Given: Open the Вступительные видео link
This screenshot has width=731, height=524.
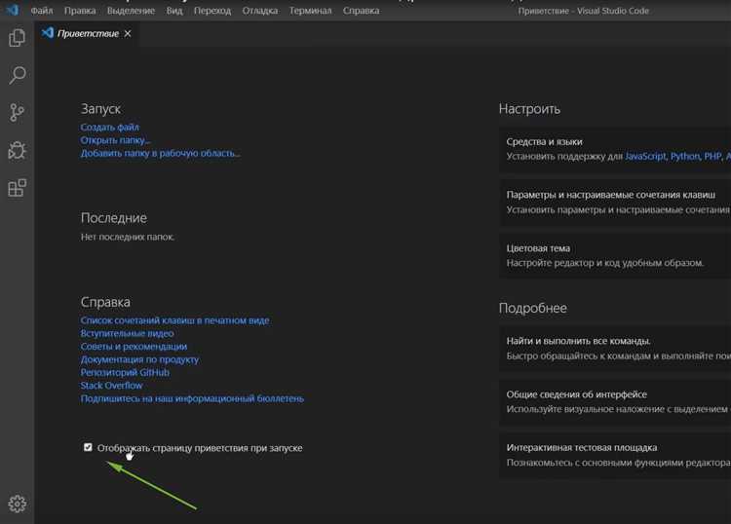Looking at the screenshot, I should (x=127, y=333).
